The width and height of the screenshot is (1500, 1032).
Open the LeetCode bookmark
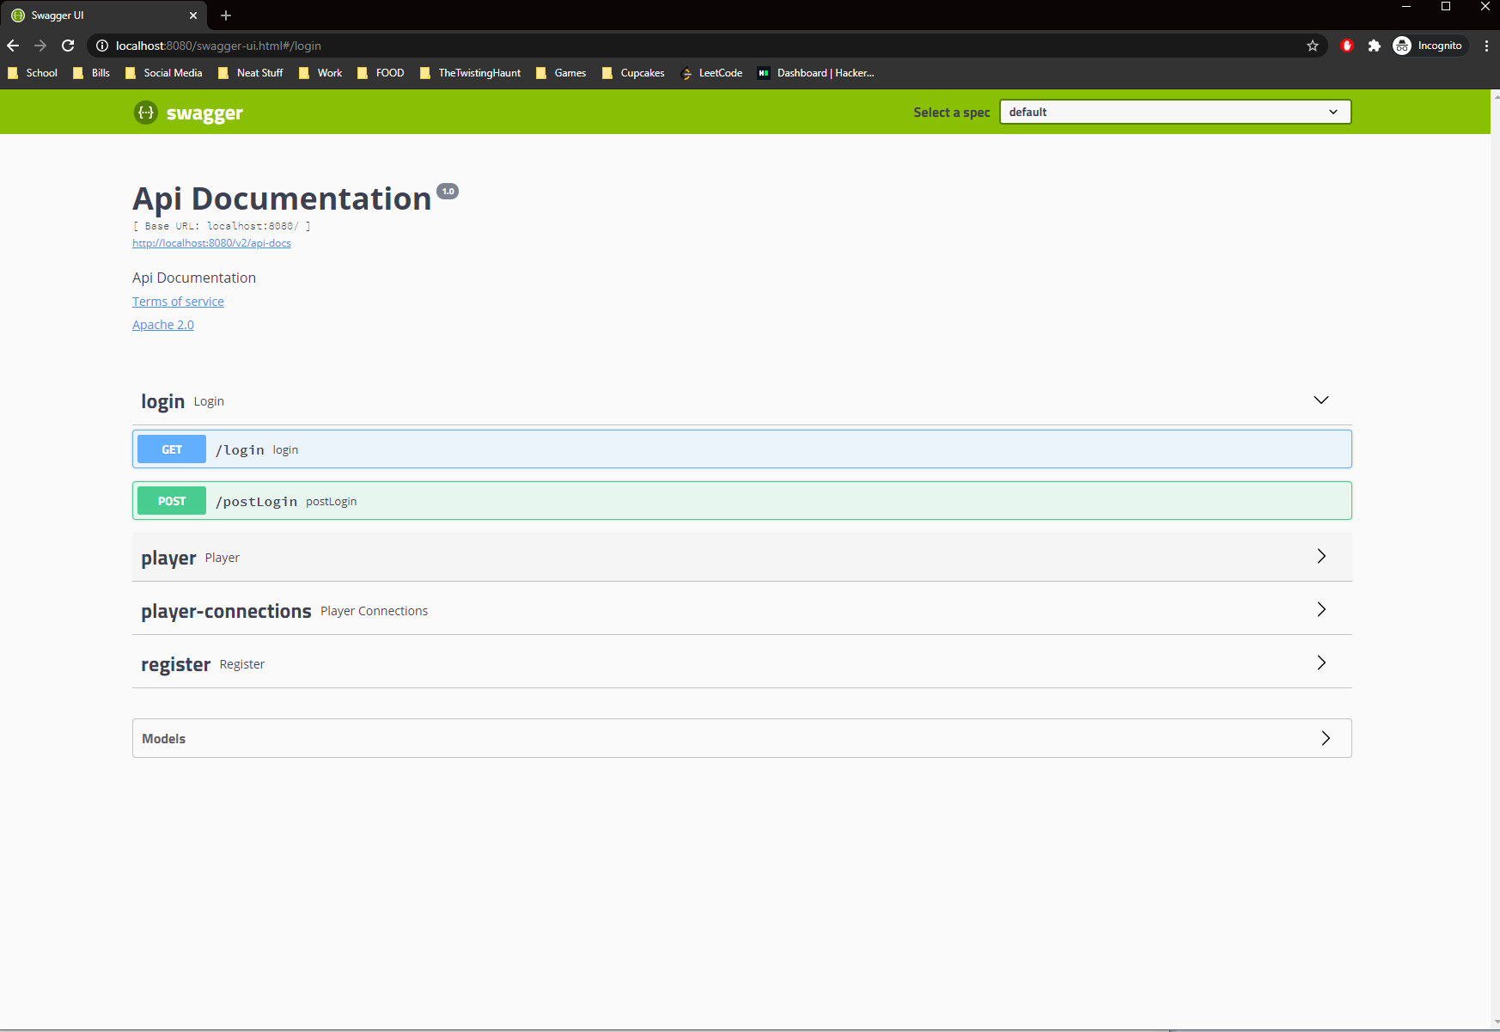(x=711, y=73)
